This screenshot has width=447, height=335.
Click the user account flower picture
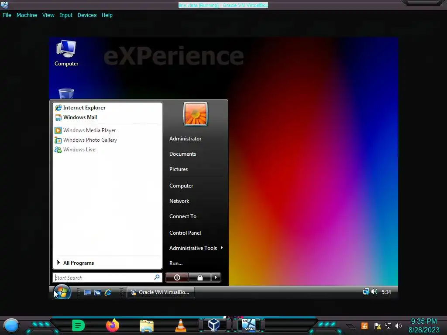click(196, 114)
